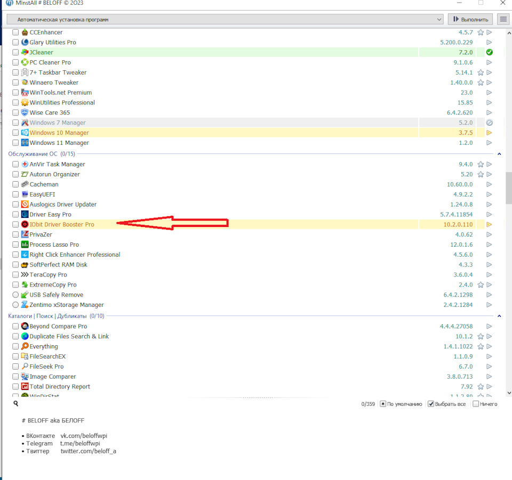This screenshot has width=512, height=480.
Task: Click the 7+ Taskbar Tweaker icon
Action: pyautogui.click(x=25, y=72)
